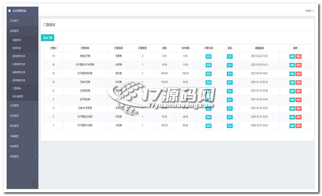
Task: Expand the 权限管理 sidebar section
Action: click(22, 156)
